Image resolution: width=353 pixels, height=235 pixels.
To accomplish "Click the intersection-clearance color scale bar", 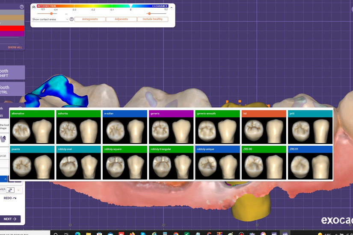I will 102,6.
